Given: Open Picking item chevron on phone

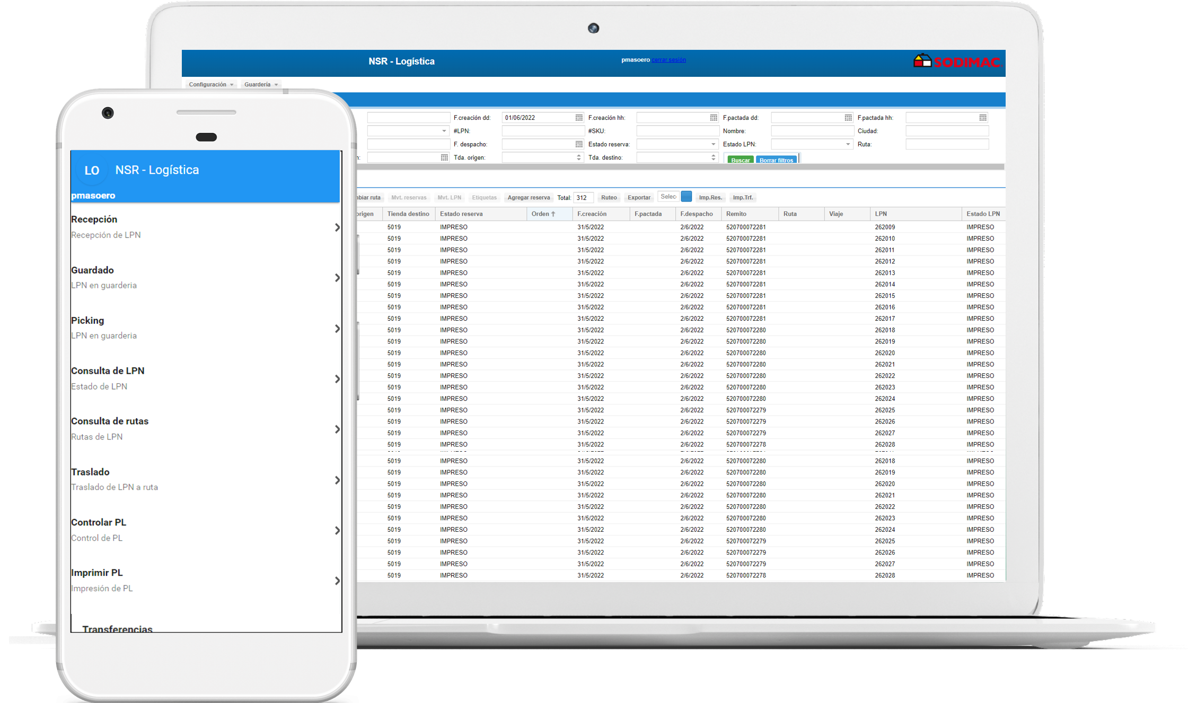Looking at the screenshot, I should [x=337, y=329].
